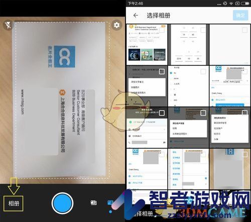This screenshot has width=251, height=222.
Task: Check the blank white screenshot checkbox
Action: click(244, 30)
